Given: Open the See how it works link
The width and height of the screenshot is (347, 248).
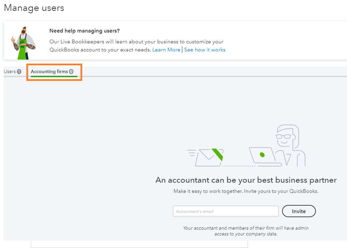Looking at the screenshot, I should point(205,50).
